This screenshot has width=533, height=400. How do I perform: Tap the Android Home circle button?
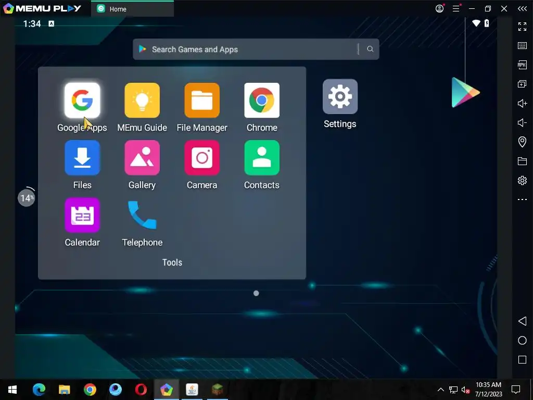point(522,341)
